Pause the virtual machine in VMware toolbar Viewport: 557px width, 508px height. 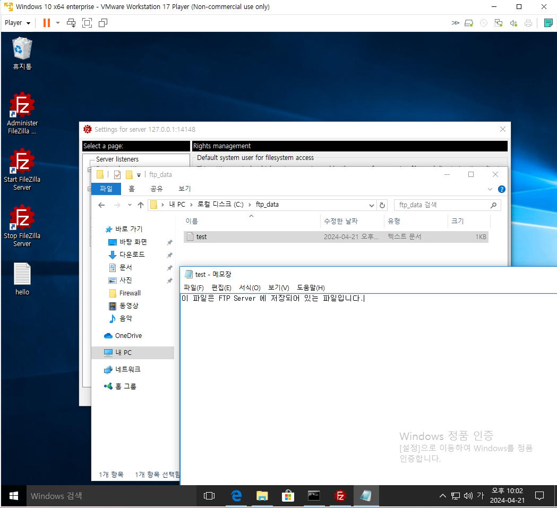click(47, 23)
